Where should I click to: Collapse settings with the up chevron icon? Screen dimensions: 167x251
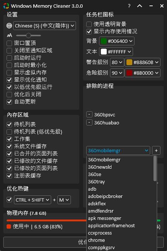pyautogui.click(x=140, y=6)
